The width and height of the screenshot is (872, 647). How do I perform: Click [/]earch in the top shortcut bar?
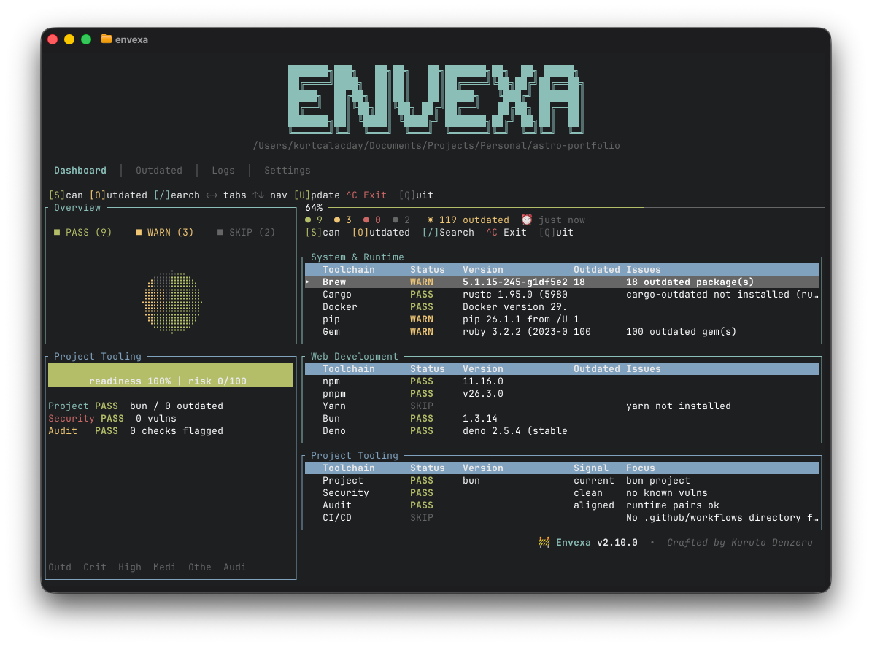[177, 195]
